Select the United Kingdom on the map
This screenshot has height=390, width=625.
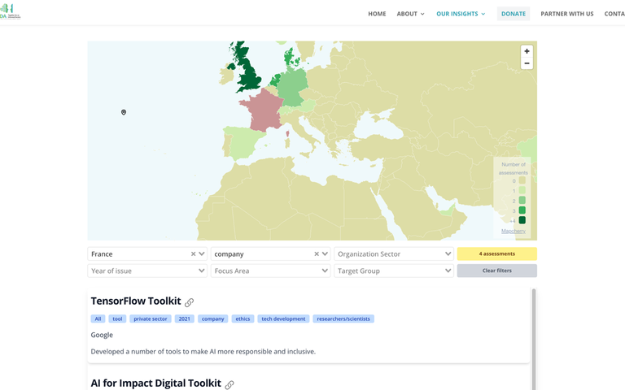pos(249,76)
